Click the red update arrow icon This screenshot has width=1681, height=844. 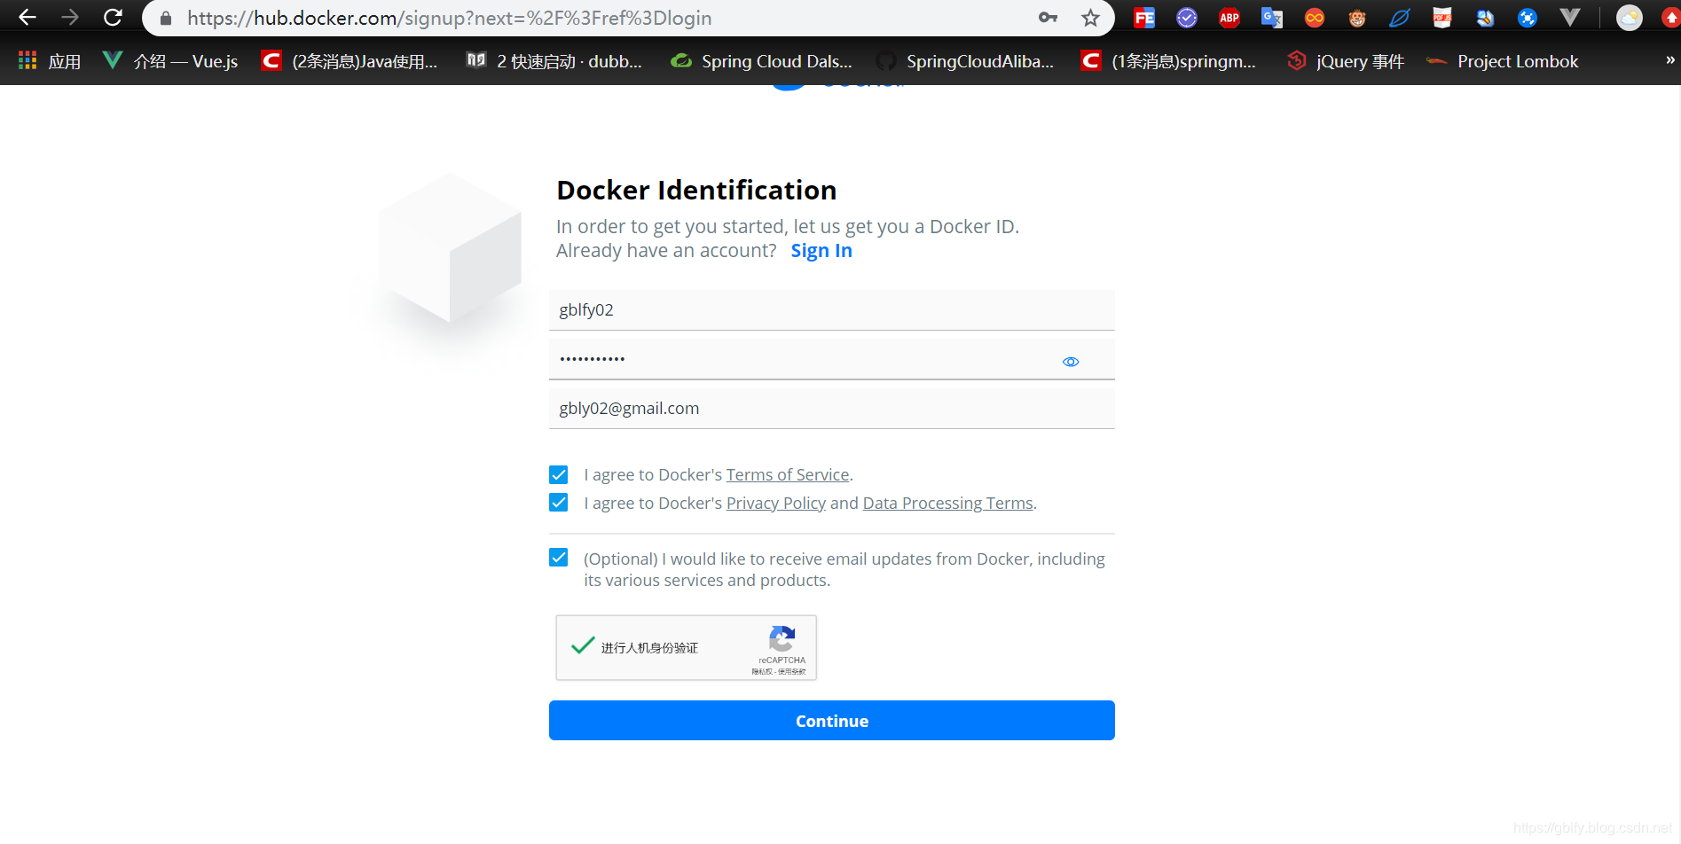click(1671, 18)
